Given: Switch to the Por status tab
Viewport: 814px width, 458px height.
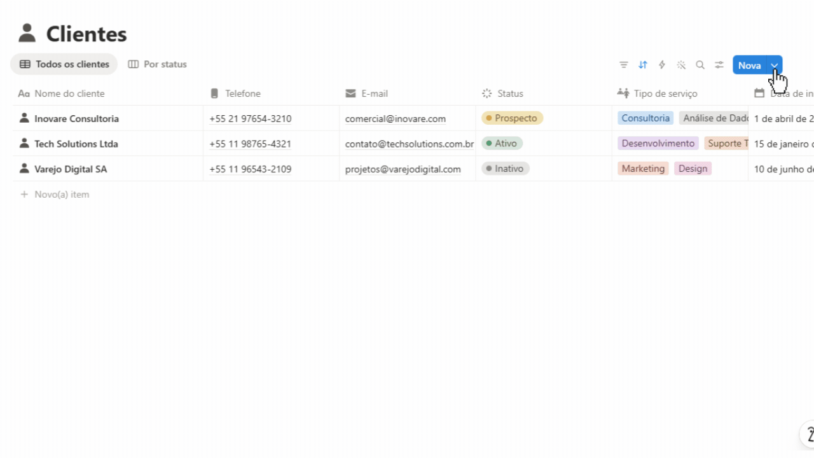Looking at the screenshot, I should click(157, 64).
